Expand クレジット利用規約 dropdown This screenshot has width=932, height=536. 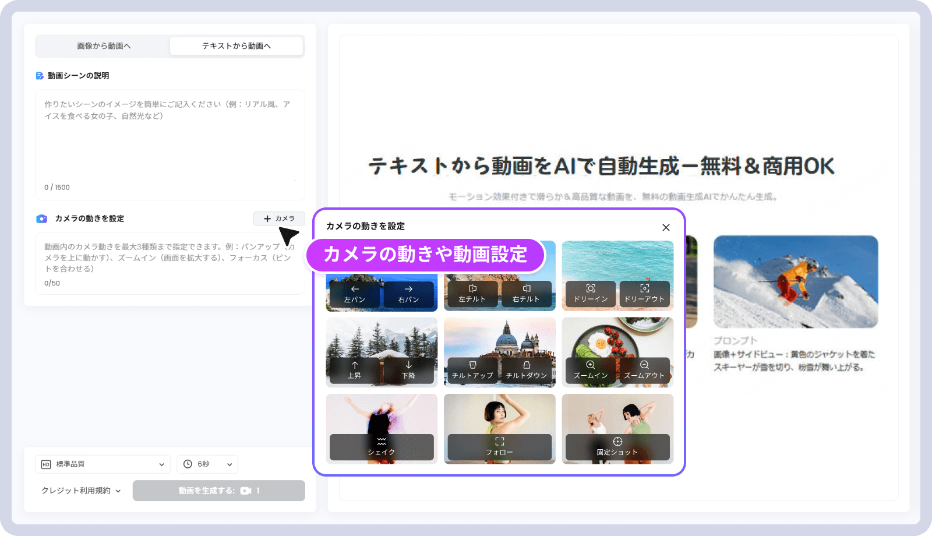pos(81,491)
